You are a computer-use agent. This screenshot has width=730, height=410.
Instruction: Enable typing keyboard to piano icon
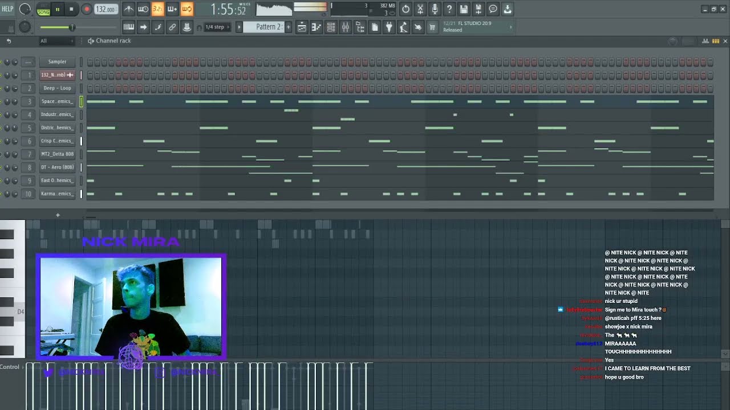(129, 27)
